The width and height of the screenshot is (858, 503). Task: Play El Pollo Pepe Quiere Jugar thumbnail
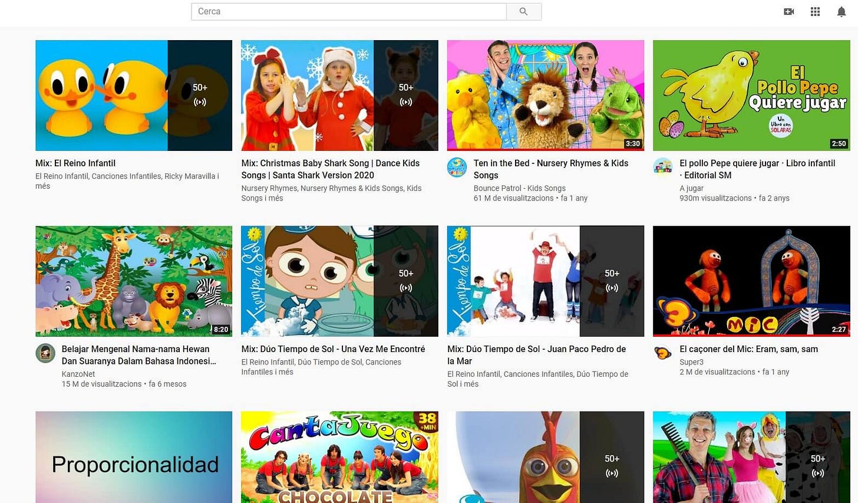pyautogui.click(x=751, y=96)
